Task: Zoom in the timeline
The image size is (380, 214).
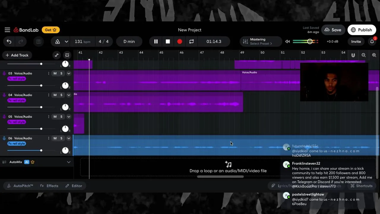Action: [374, 55]
